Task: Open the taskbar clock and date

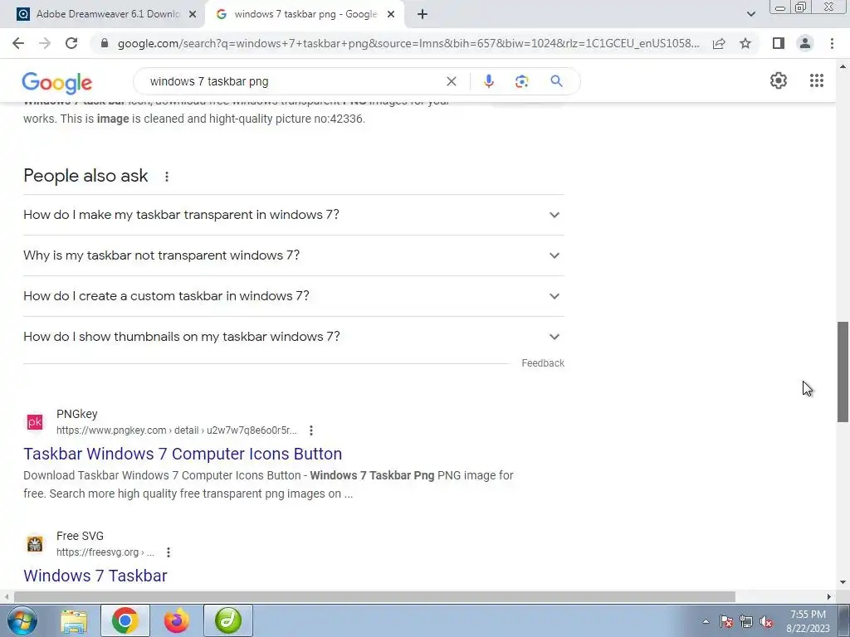Action: coord(808,621)
